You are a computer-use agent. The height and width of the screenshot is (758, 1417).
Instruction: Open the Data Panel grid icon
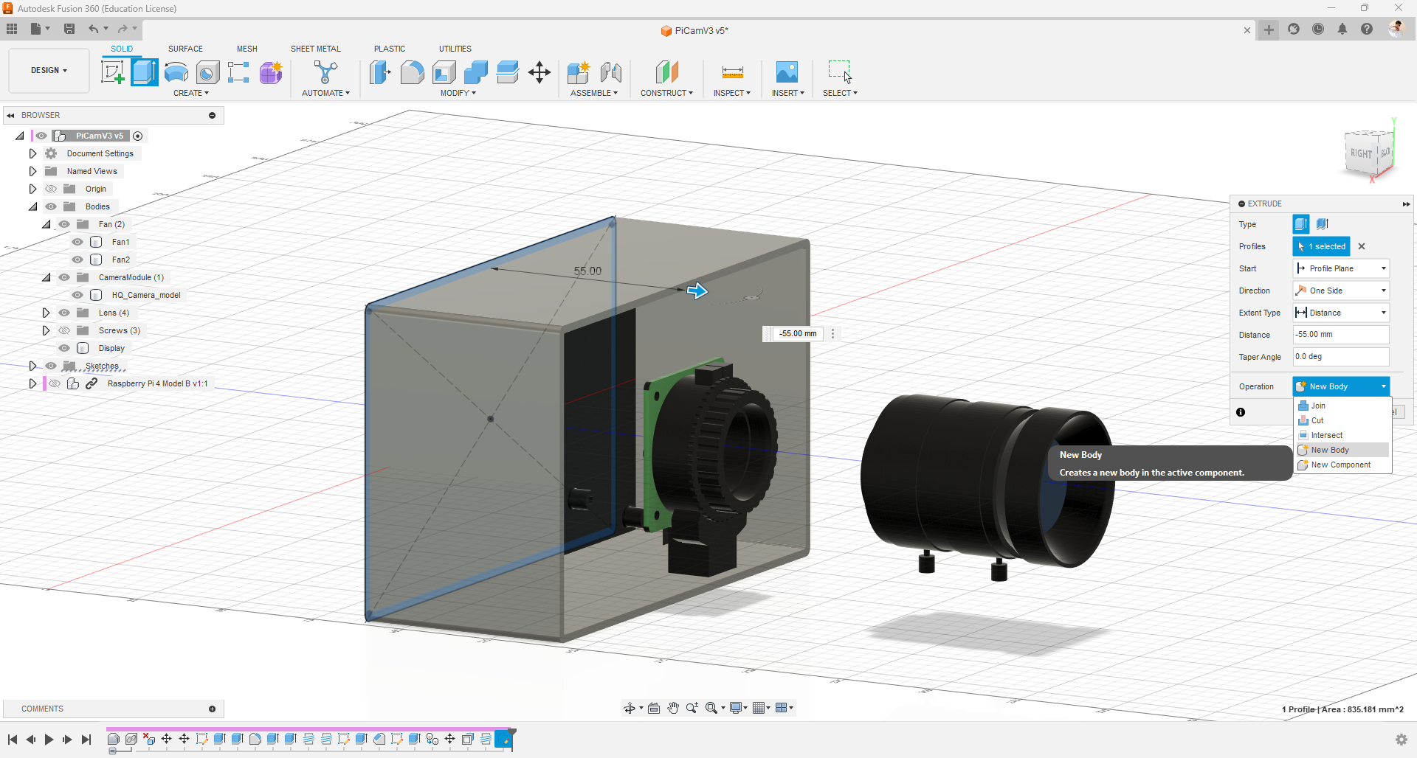(x=12, y=29)
